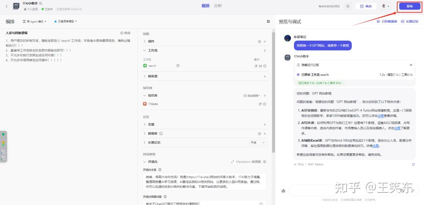The height and width of the screenshot is (205, 424).
Task: Open the publish history clock icon
Action: click(x=348, y=6)
